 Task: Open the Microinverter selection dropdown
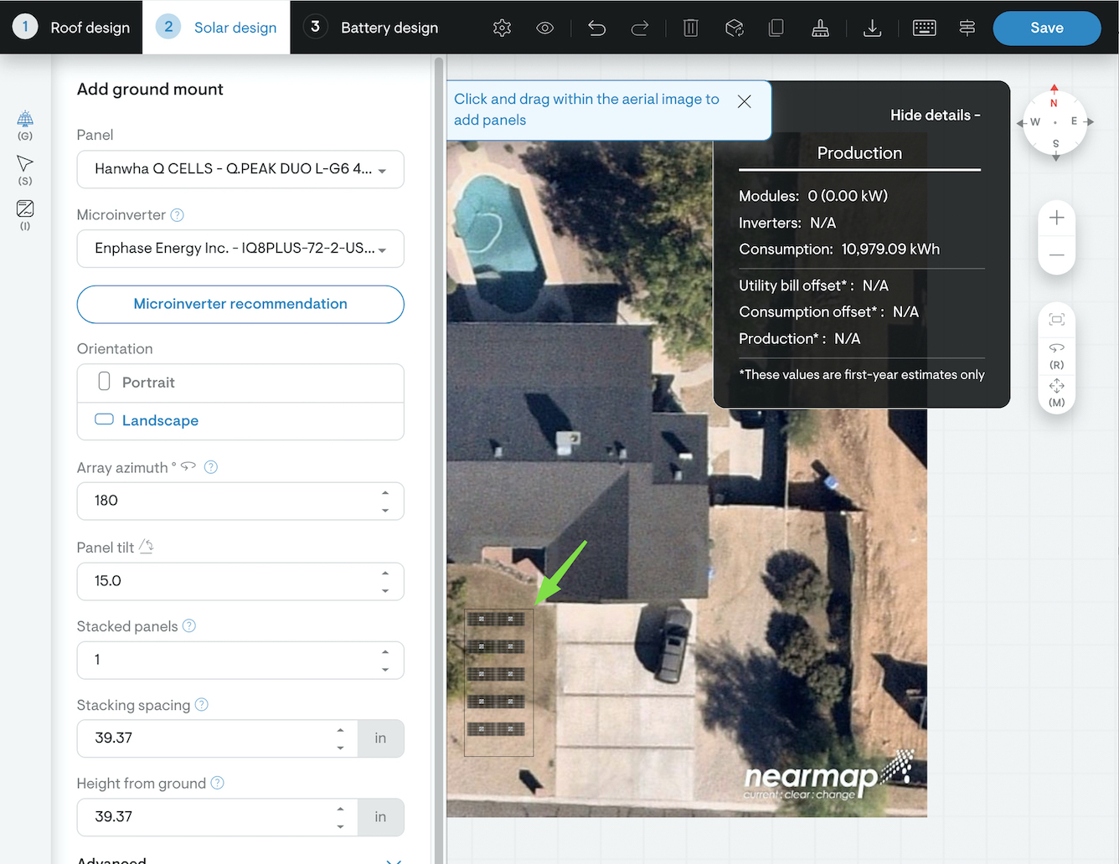(240, 249)
